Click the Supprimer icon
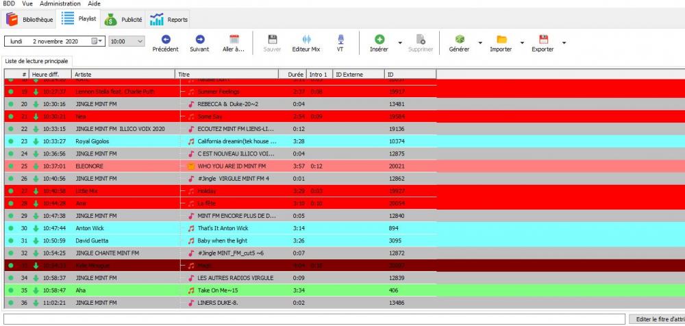Viewport: 685px width, 326px height. 421,40
